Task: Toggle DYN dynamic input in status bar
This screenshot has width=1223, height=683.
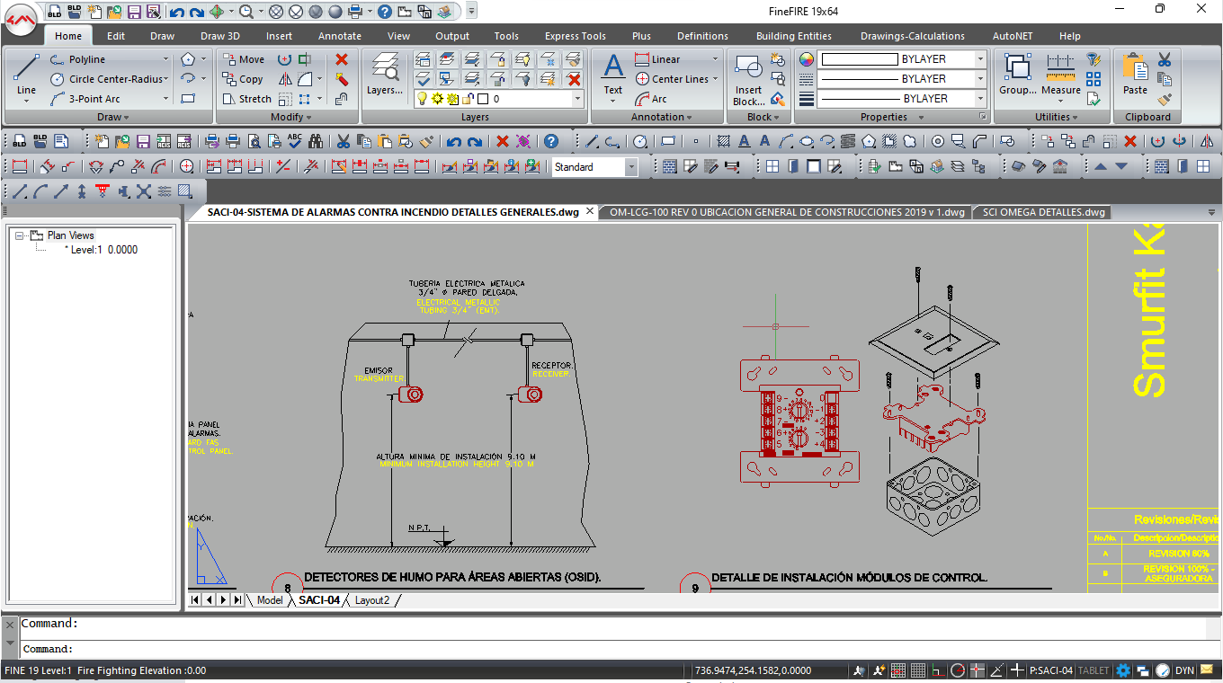Action: tap(1184, 670)
